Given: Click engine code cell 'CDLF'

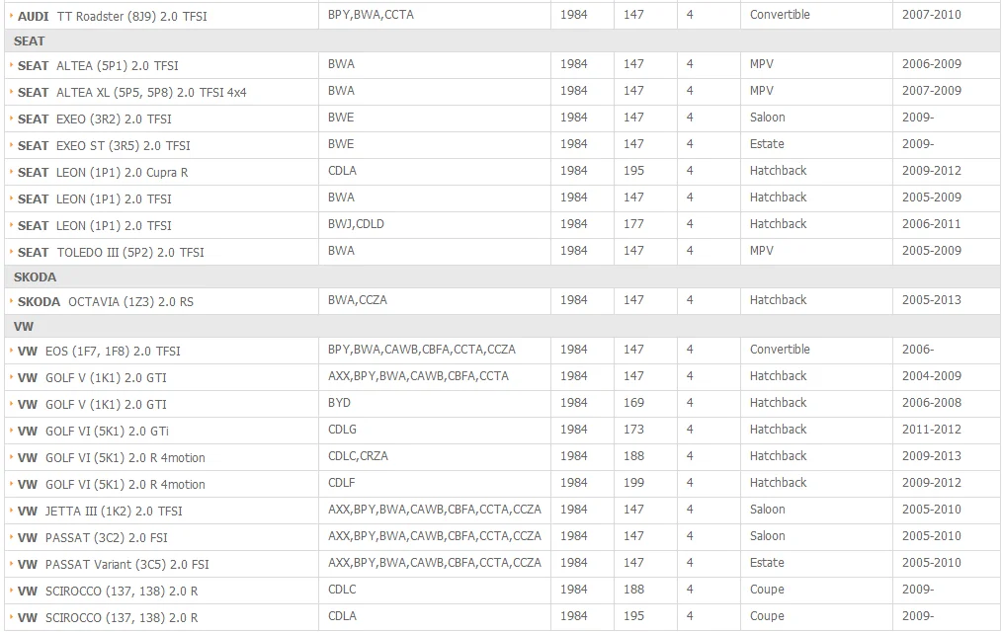Looking at the screenshot, I should tap(341, 483).
